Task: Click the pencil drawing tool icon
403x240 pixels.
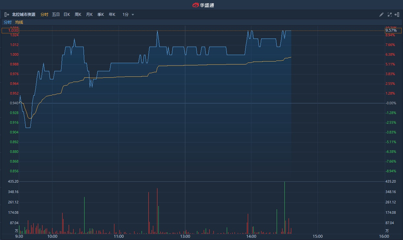Action: click(382, 15)
